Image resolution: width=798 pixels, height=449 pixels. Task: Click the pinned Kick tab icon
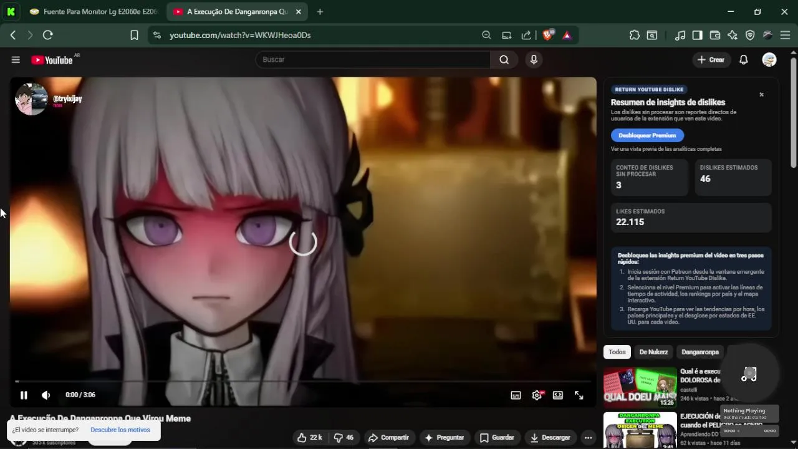pos(11,12)
